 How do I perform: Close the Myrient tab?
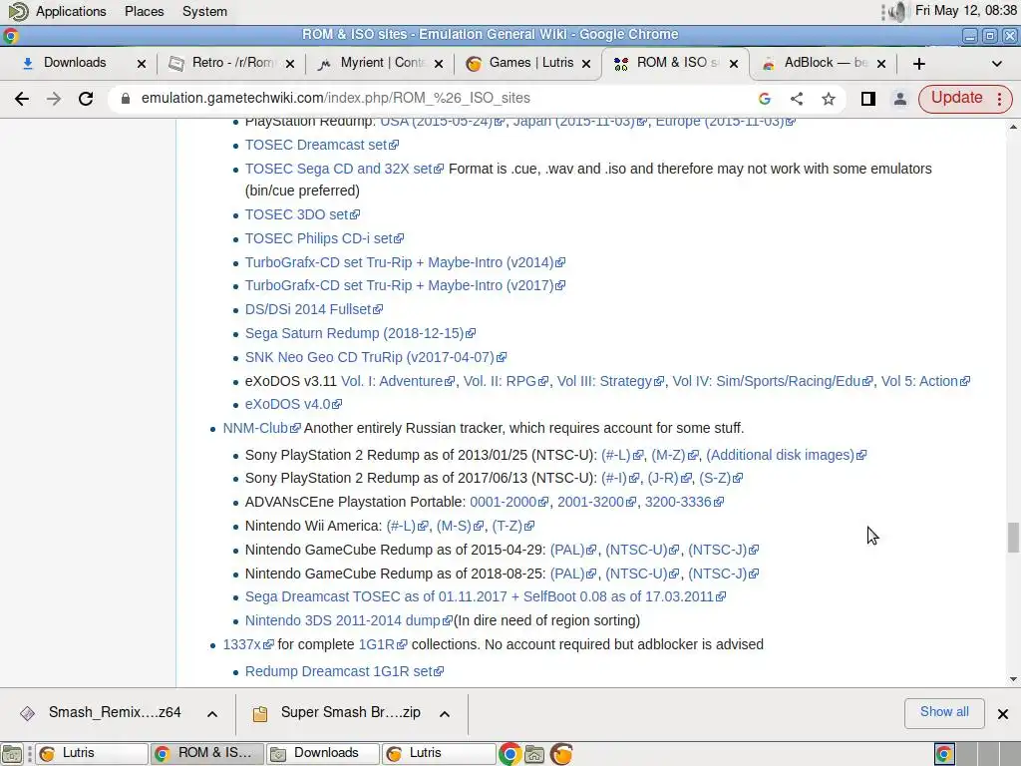[439, 64]
